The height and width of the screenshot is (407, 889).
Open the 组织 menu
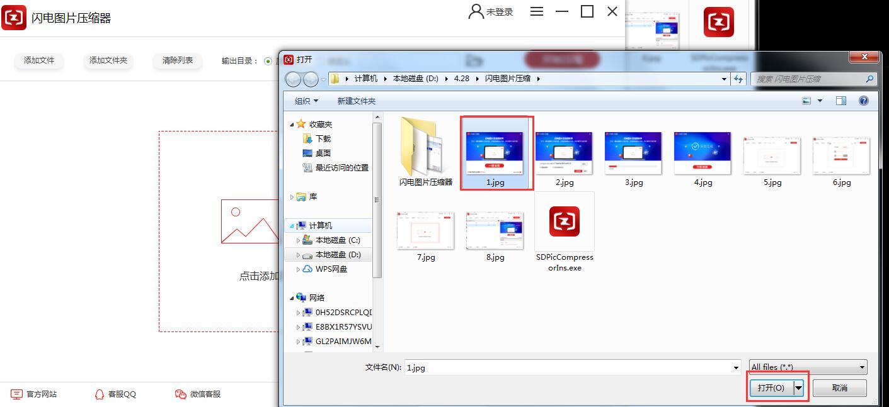tap(307, 101)
